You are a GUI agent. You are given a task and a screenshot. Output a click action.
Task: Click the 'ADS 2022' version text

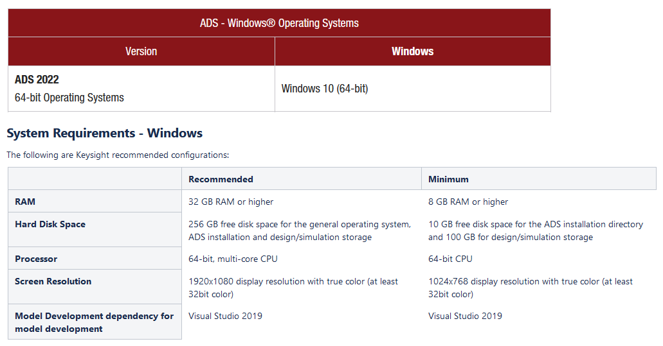(x=37, y=80)
